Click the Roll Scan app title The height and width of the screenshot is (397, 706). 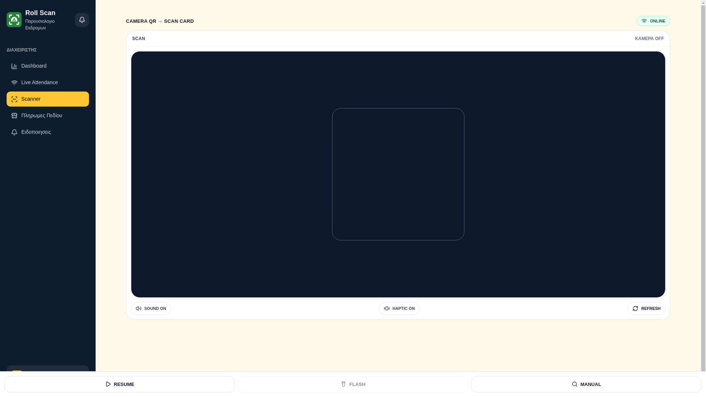click(40, 13)
